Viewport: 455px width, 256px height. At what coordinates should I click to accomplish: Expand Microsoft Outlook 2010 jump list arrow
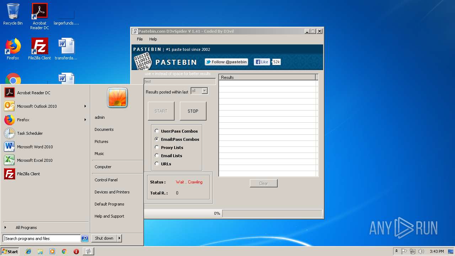pos(85,106)
